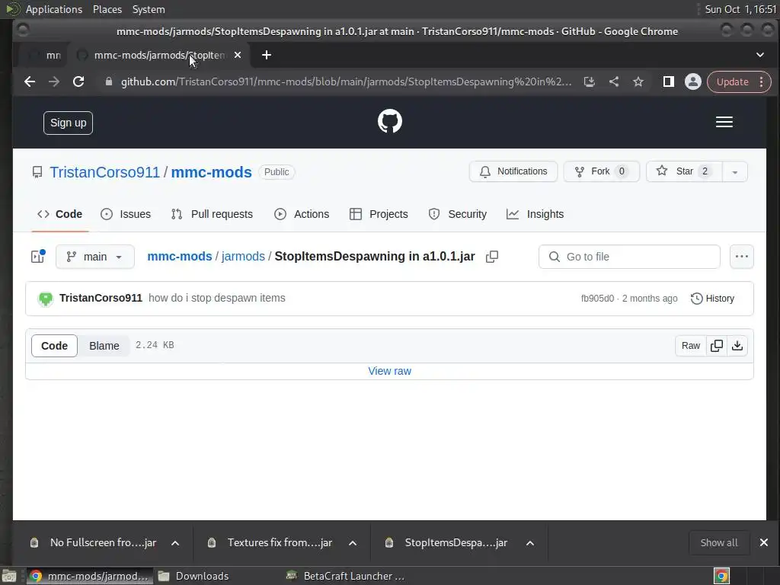View padlock site information
780x585 pixels.
coord(109,82)
